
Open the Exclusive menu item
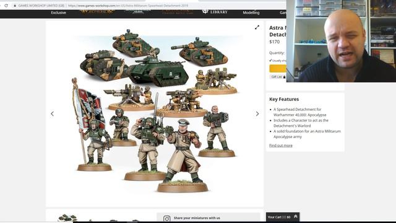pos(58,12)
